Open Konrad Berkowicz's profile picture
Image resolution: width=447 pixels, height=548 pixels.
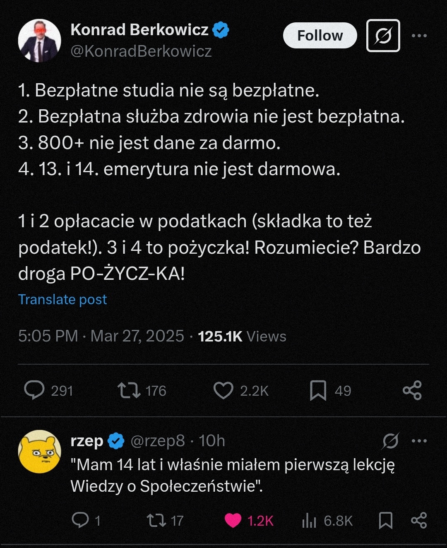(40, 41)
